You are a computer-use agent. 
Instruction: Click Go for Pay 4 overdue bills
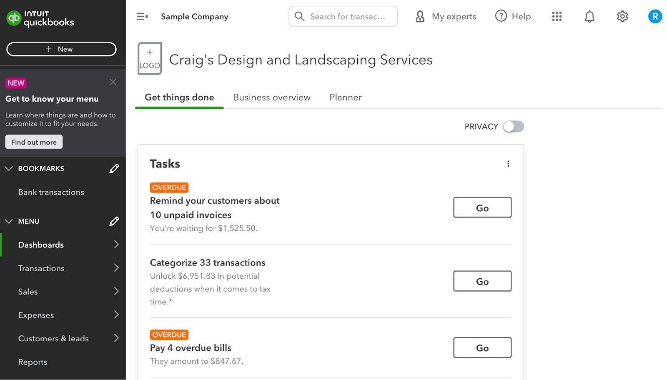click(482, 347)
